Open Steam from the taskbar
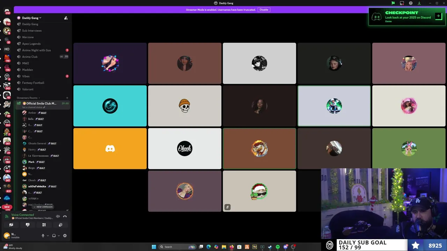This screenshot has width=447, height=251. 270,247
